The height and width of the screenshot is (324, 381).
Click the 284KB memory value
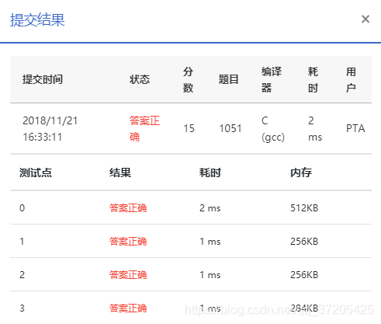point(304,308)
